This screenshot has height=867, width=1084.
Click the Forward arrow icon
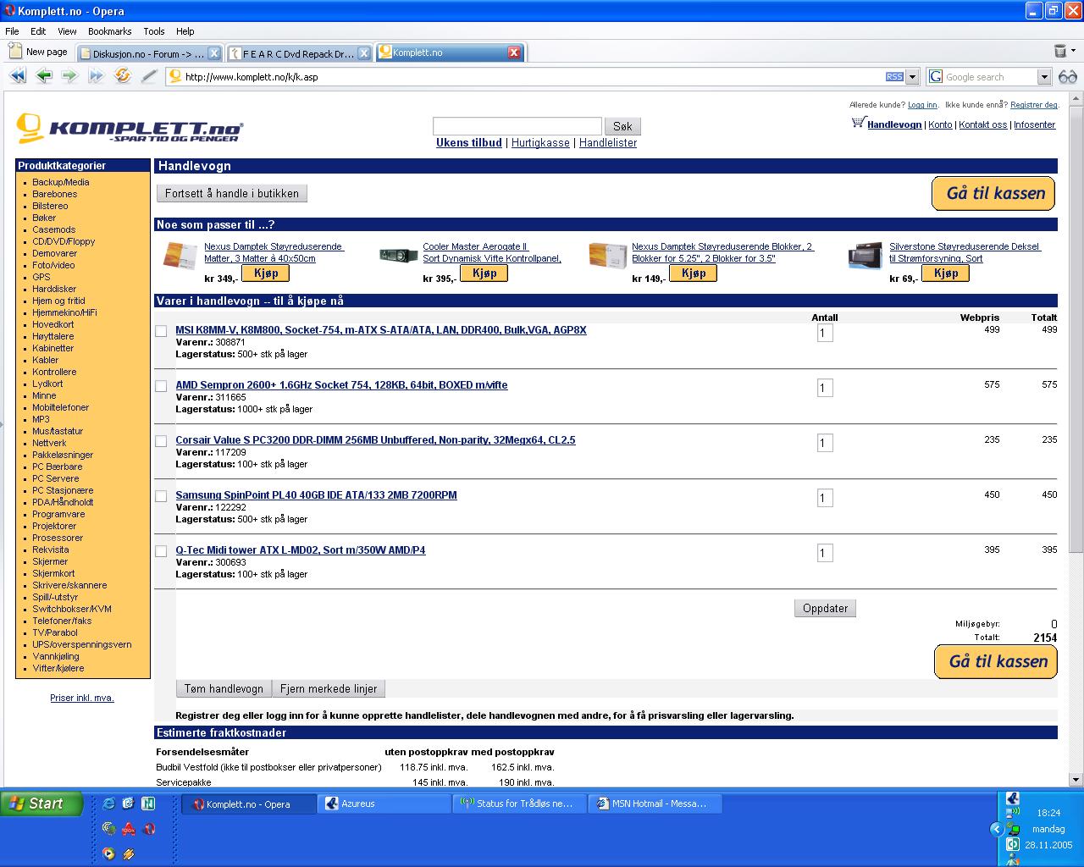(69, 76)
